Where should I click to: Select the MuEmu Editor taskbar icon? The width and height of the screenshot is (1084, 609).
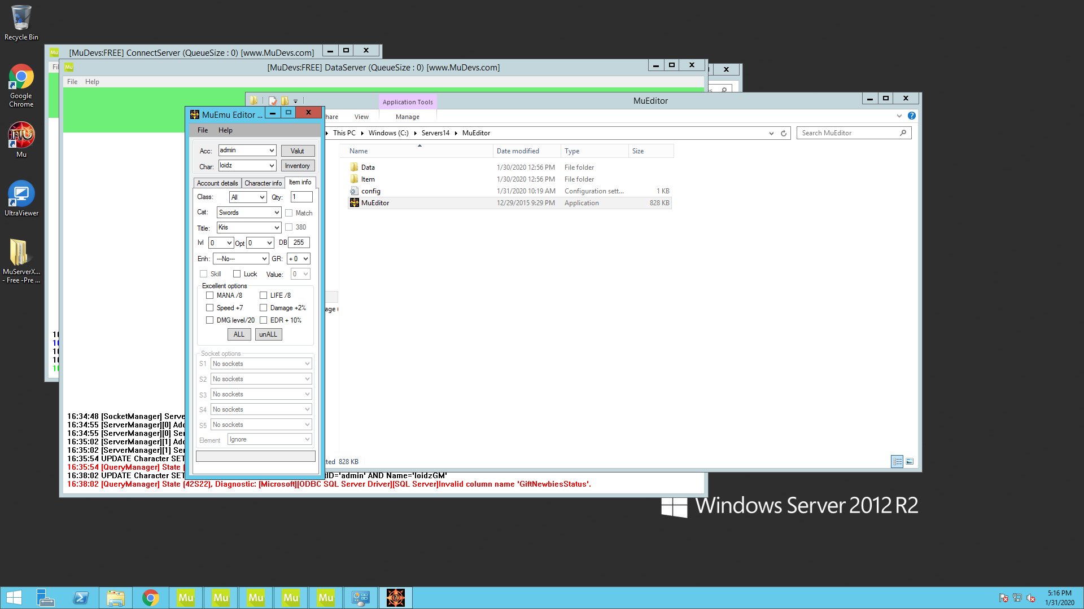(x=396, y=598)
